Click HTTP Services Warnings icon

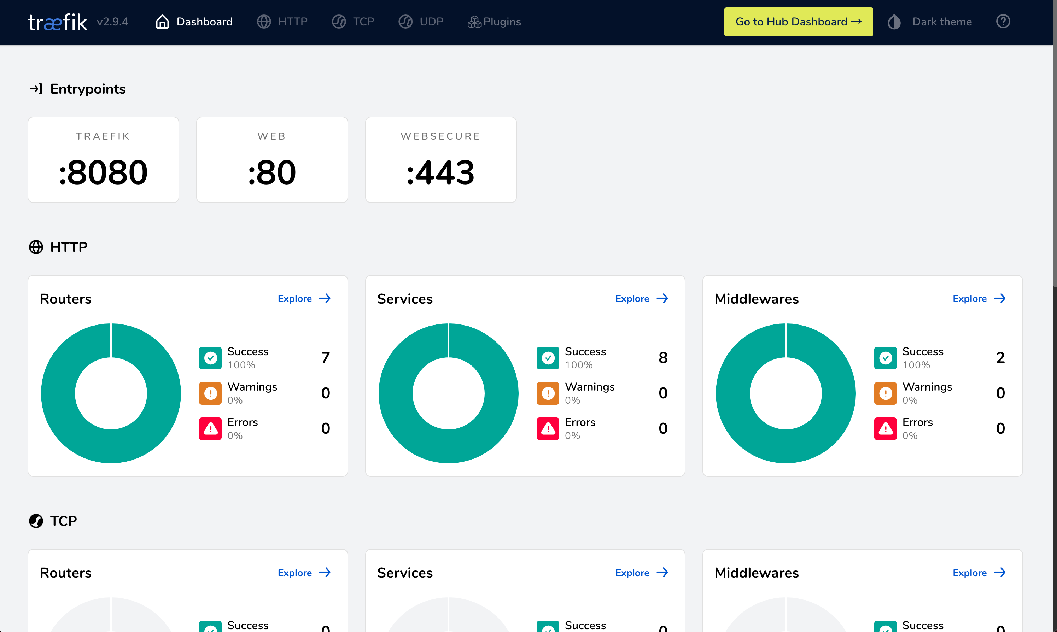pyautogui.click(x=548, y=393)
